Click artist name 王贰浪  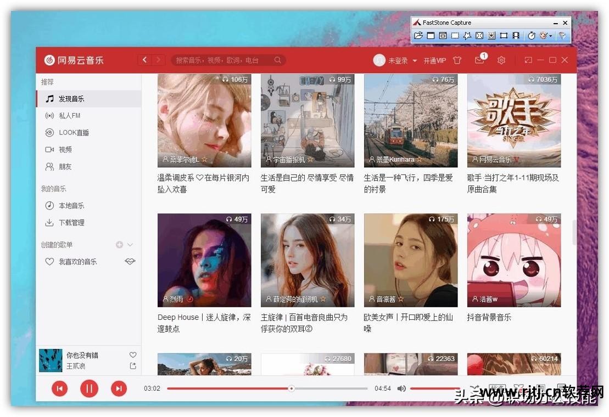coord(76,366)
